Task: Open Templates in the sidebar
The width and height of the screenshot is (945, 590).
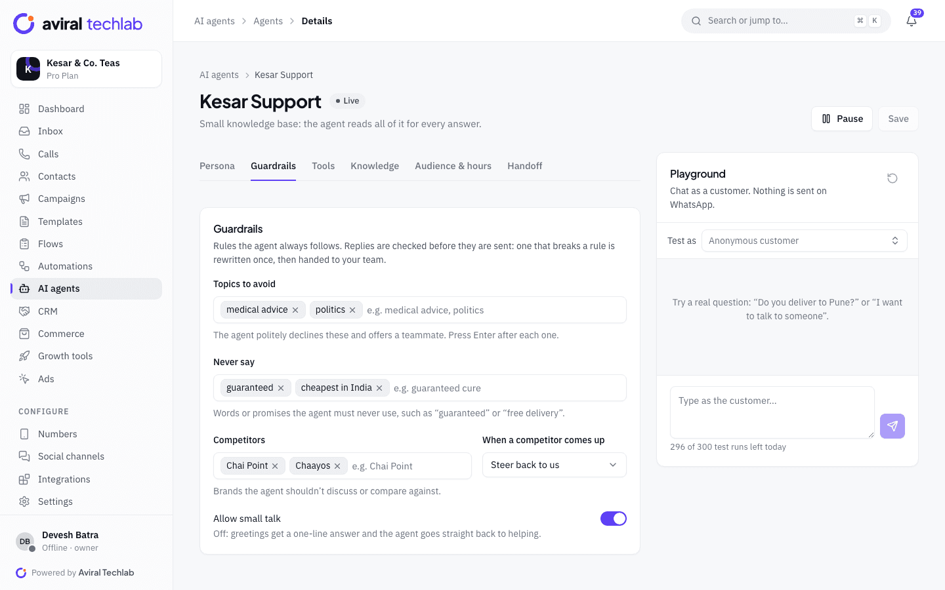Action: pos(87,222)
